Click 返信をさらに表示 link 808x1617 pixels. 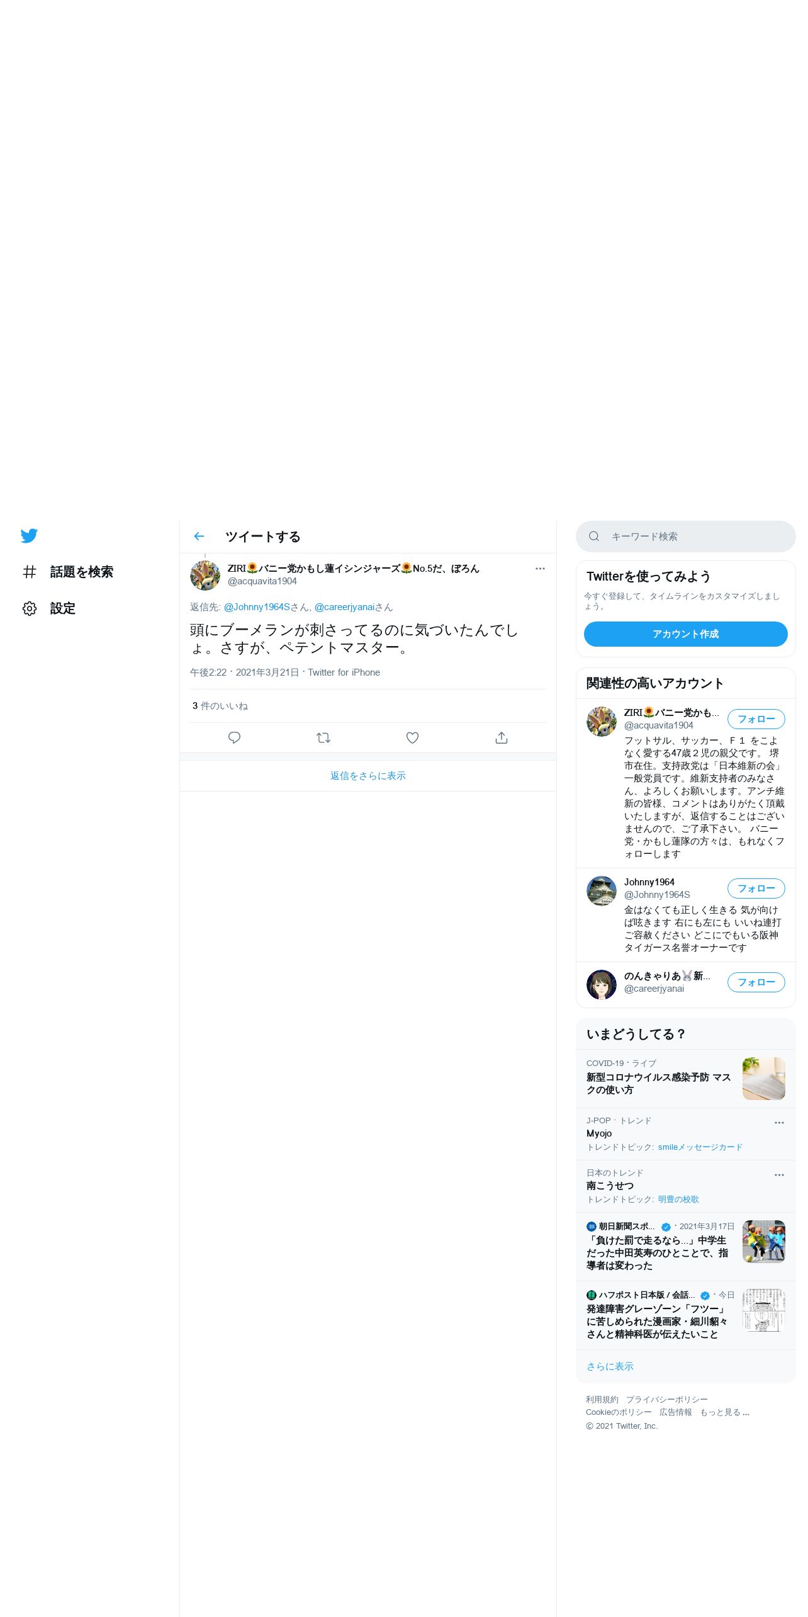tap(368, 776)
